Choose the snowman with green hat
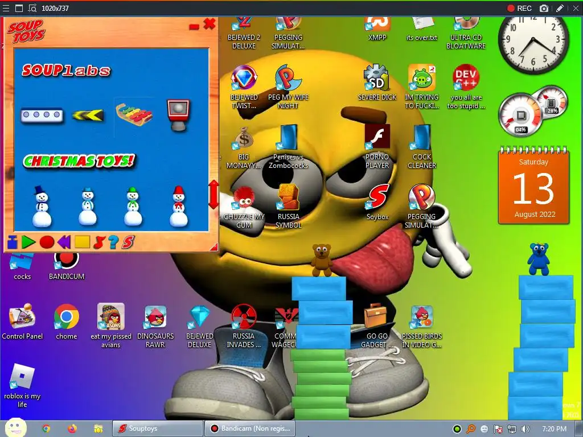The width and height of the screenshot is (583, 437). tap(133, 206)
